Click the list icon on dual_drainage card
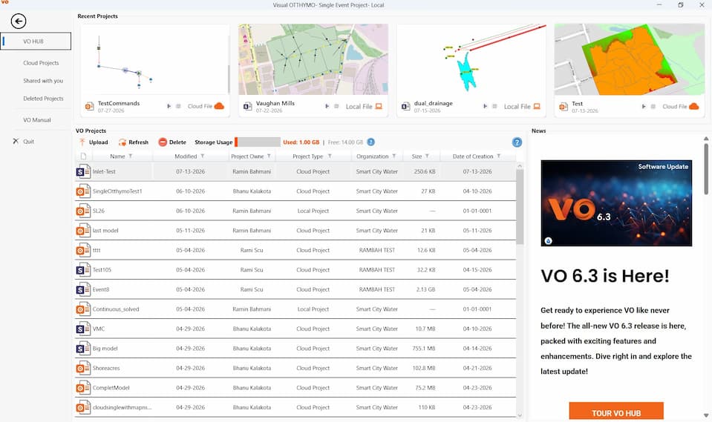Screen dimensions: 712x422 [x=494, y=106]
